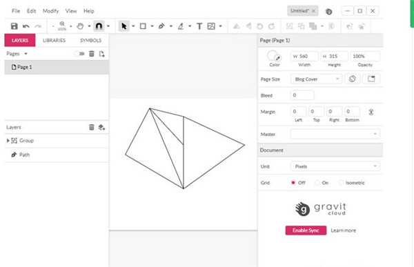Click the swap page orientation icon
The image size is (414, 267).
[x=352, y=79]
